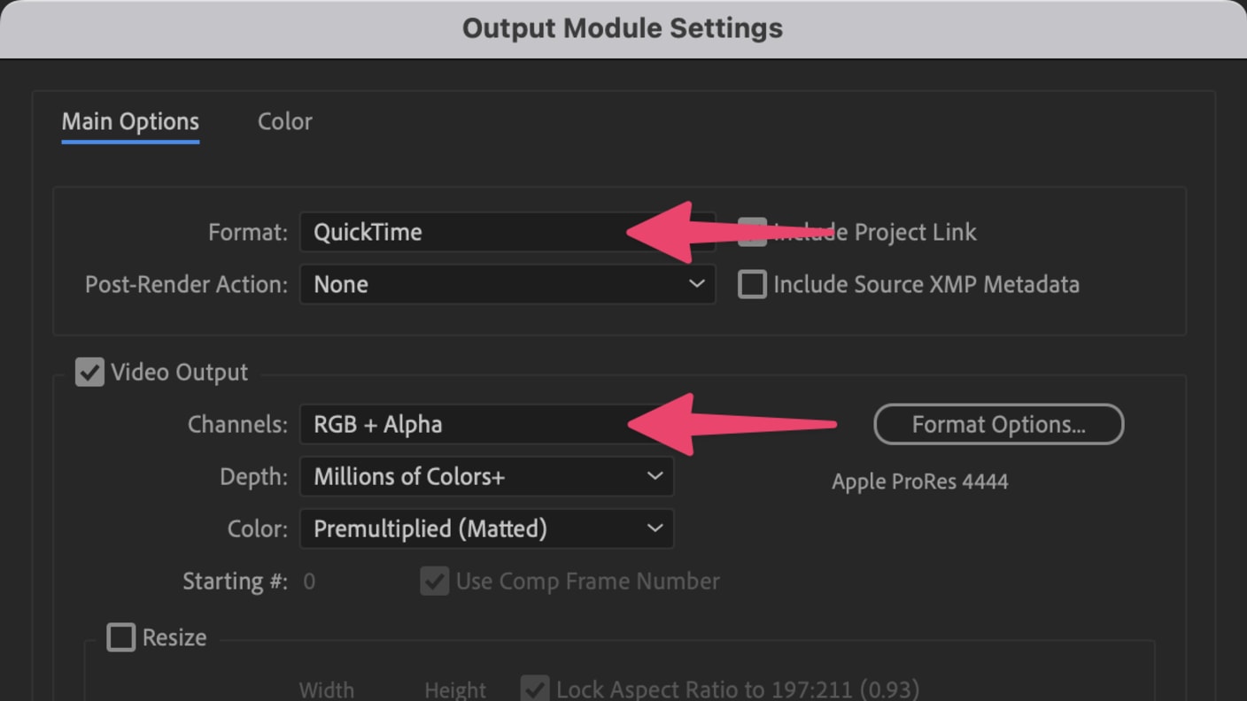Viewport: 1247px width, 701px height.
Task: Uncheck the Video Output checkbox
Action: click(89, 372)
